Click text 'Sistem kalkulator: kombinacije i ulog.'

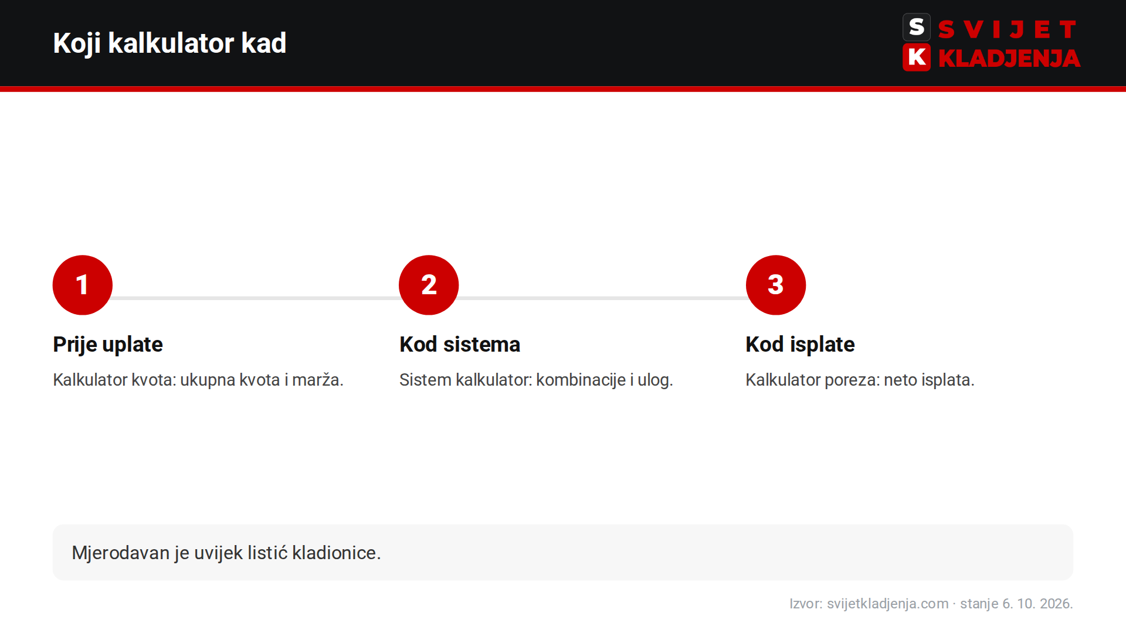536,380
